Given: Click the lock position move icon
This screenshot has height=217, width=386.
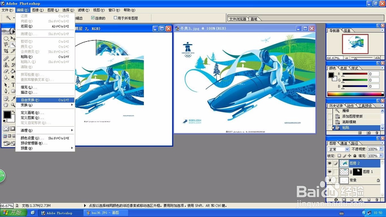Looking at the screenshot, I should pos(349,156).
